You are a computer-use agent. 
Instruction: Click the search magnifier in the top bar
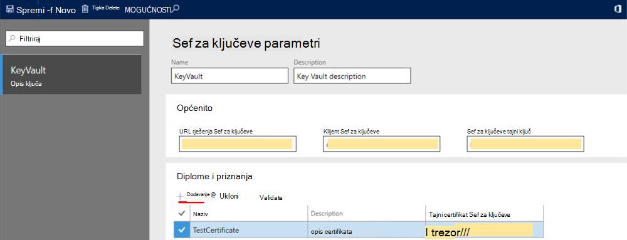(176, 8)
